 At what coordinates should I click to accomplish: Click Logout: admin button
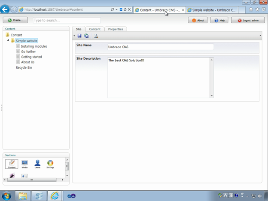point(248,20)
